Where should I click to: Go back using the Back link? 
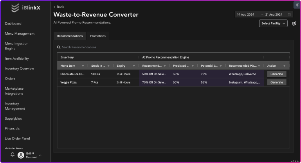click(59, 7)
